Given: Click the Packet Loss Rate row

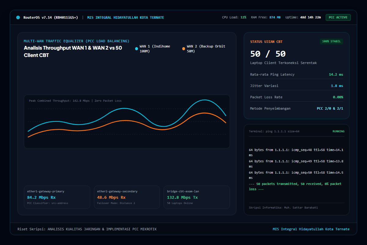Looking at the screenshot, I should [297, 97].
